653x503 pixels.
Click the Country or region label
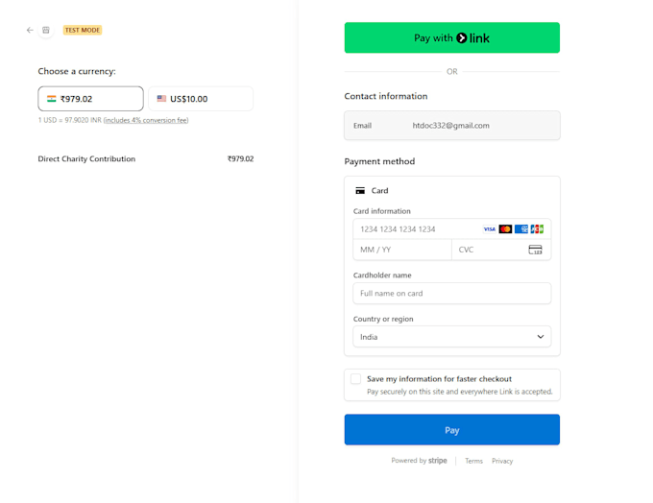pyautogui.click(x=383, y=319)
